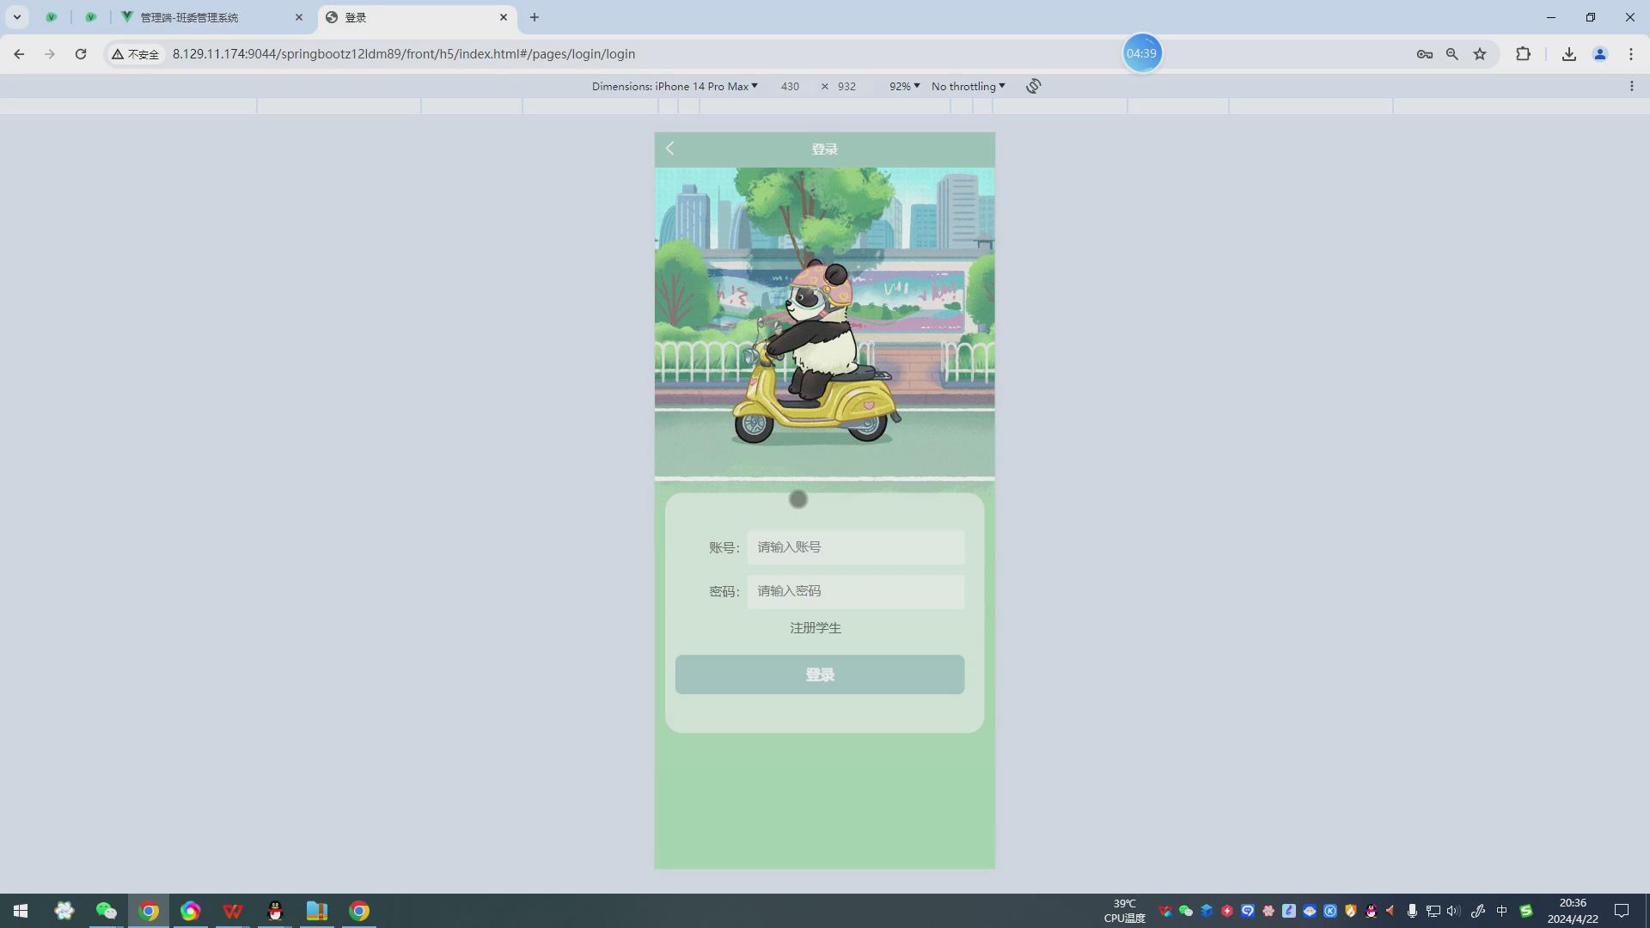Open the Extensions puzzle icon
Screen dimensions: 1650x928
[1523, 54]
